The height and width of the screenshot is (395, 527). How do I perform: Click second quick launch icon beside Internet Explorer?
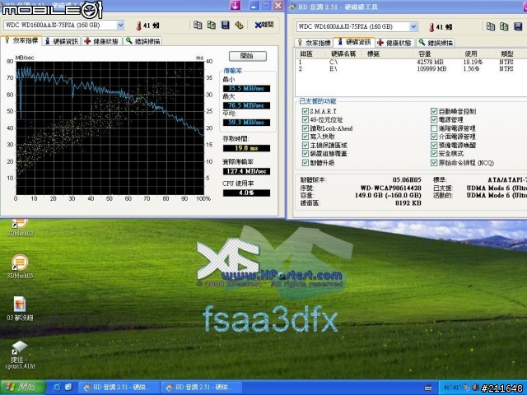coord(68,388)
